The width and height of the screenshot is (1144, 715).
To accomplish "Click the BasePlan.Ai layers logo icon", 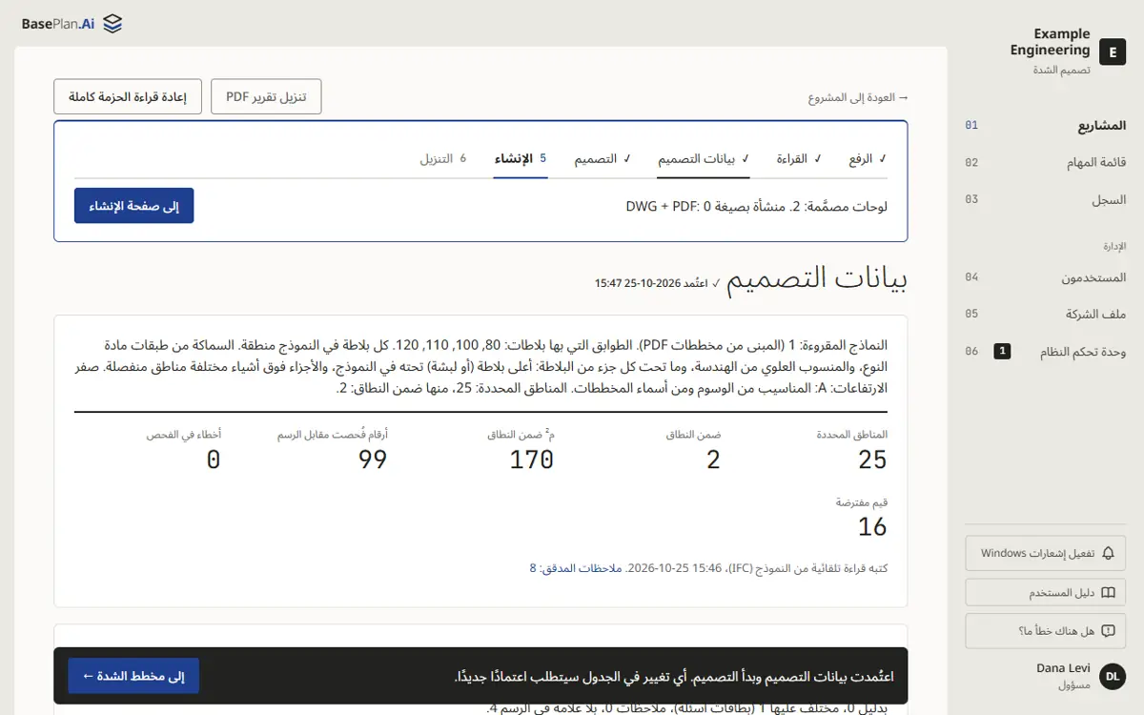I will point(112,24).
